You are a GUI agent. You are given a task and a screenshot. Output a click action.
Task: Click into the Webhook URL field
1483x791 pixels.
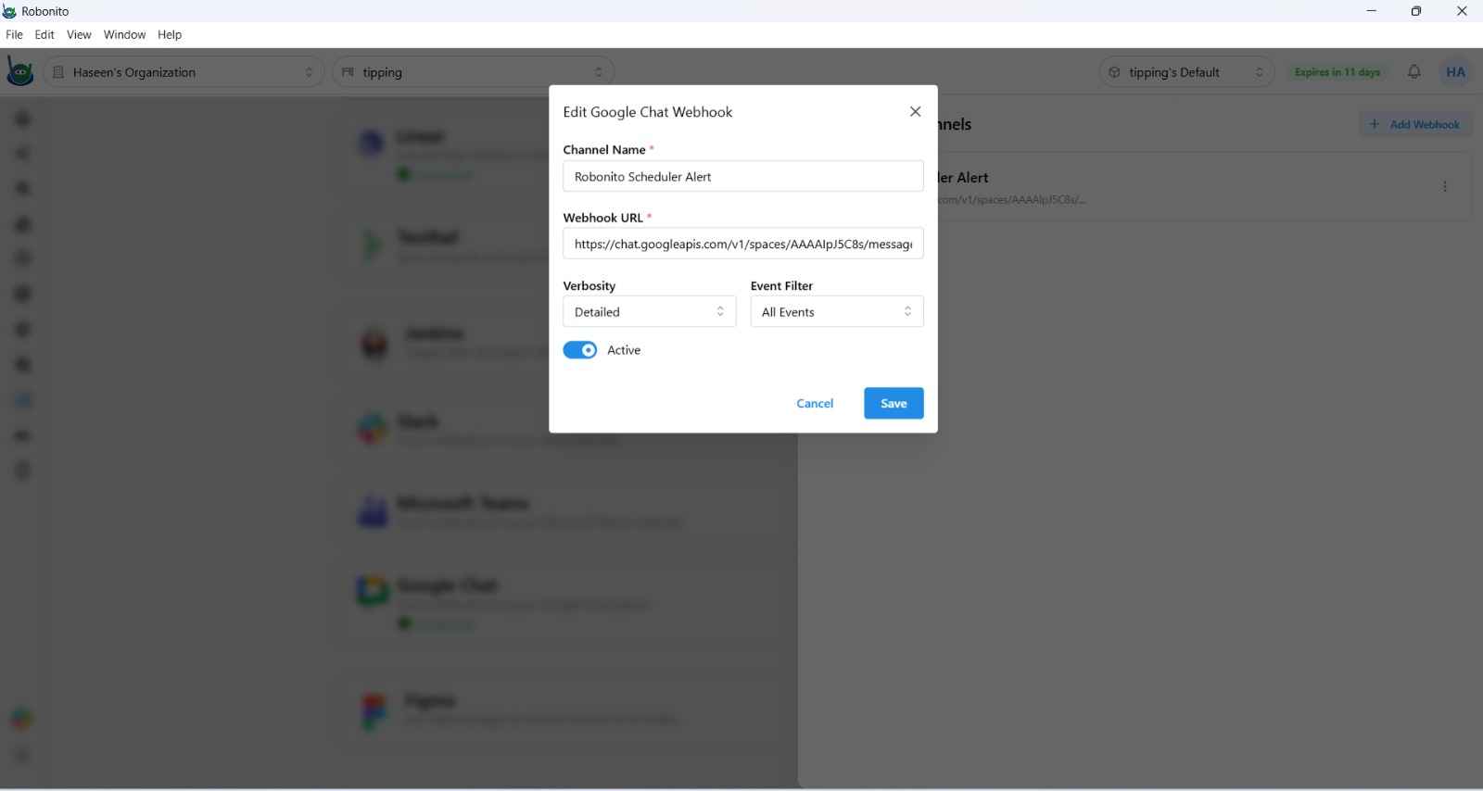pos(743,244)
